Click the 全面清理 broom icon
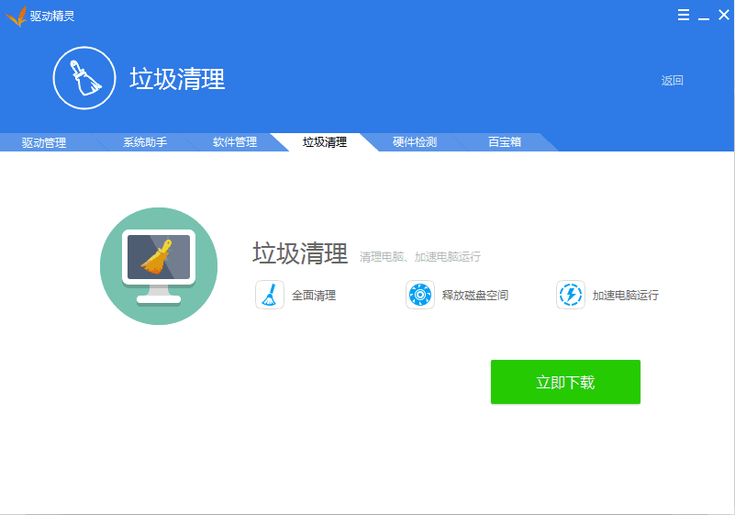Image resolution: width=735 pixels, height=515 pixels. pos(270,295)
